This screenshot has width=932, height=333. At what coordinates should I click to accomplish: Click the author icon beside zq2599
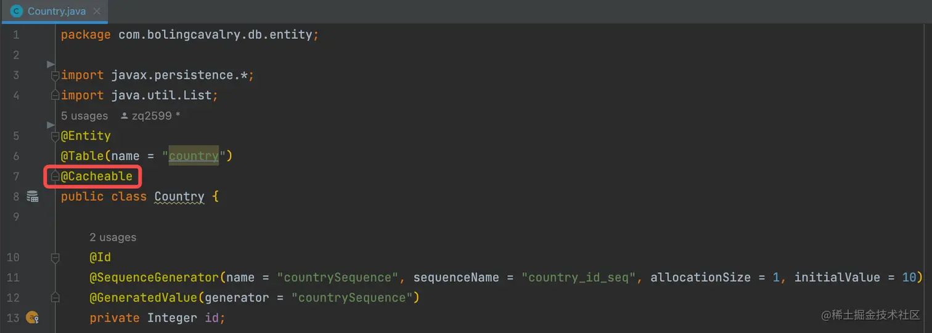(x=125, y=116)
